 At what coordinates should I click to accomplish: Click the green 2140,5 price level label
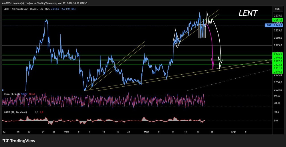click(277, 57)
